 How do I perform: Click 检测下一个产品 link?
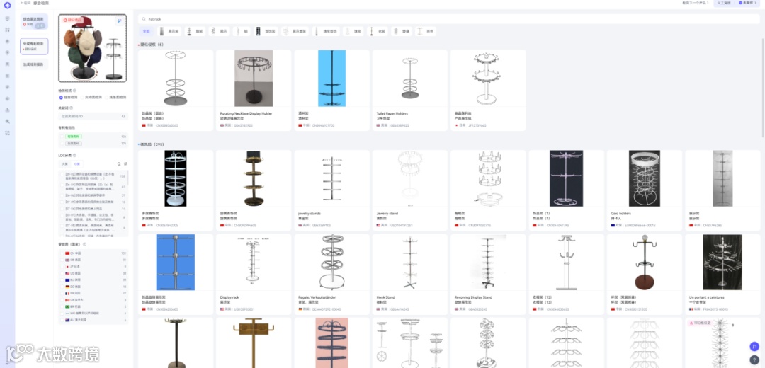(696, 3)
